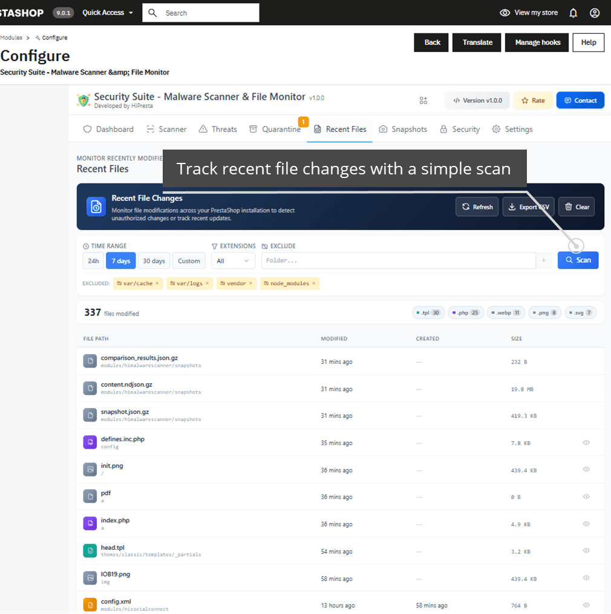The image size is (611, 614).
Task: Remove vendor exclusion with its x
Action: 250,283
